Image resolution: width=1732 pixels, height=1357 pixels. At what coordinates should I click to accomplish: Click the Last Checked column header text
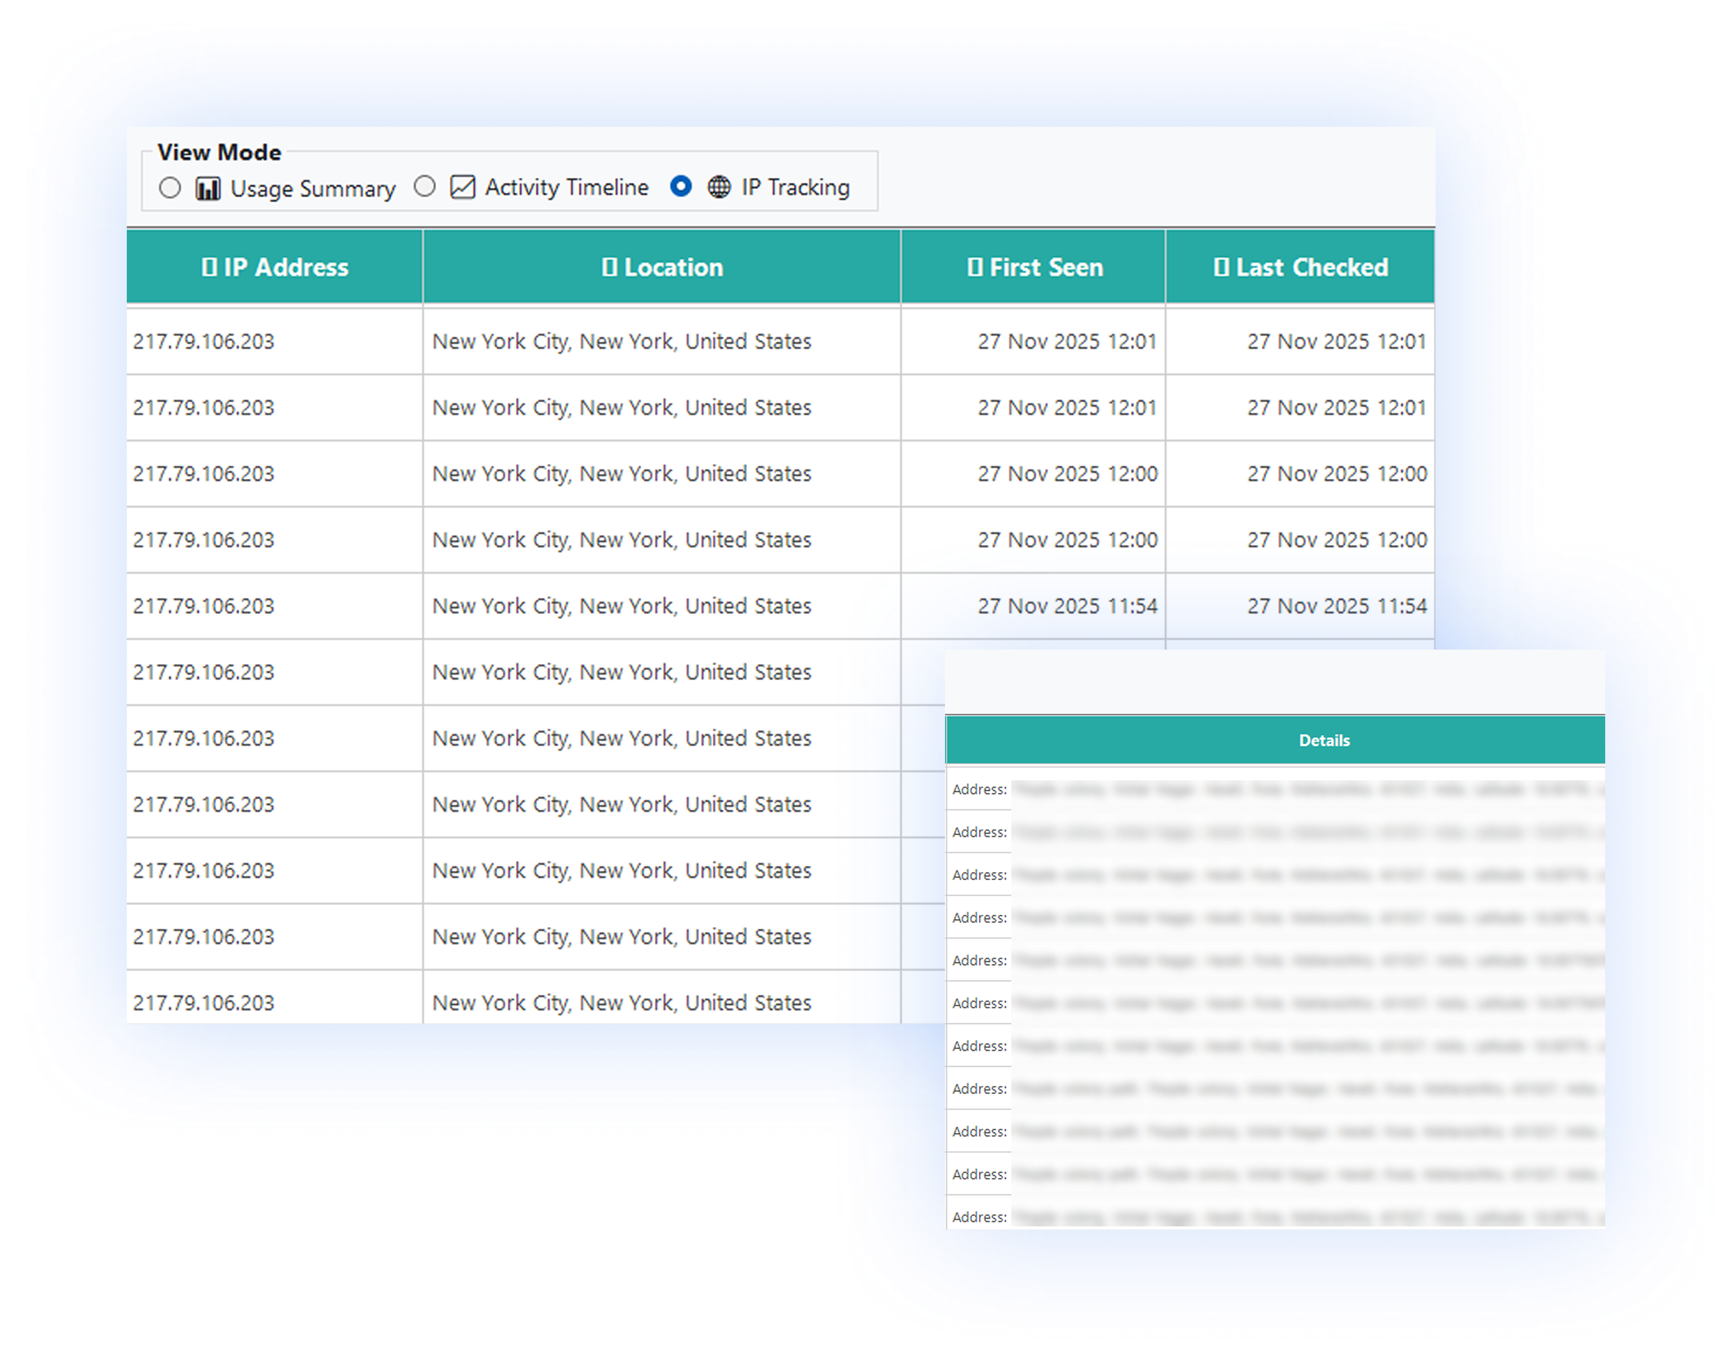pyautogui.click(x=1311, y=268)
